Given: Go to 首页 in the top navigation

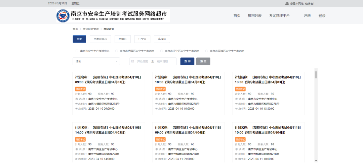Looking at the screenshot, I should 237,16.
